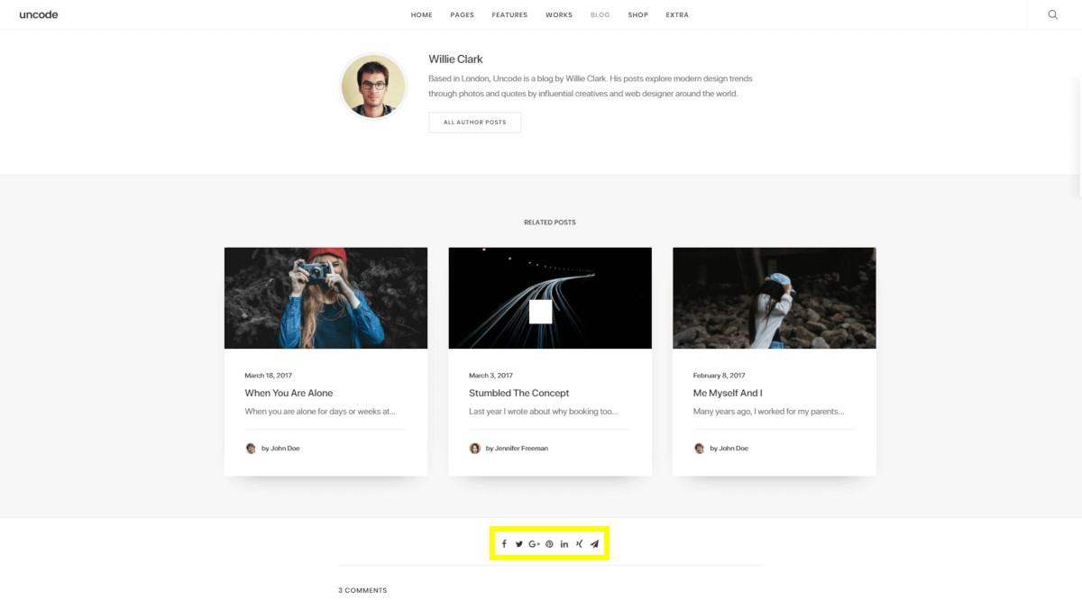Open girl-on-rocks post thumbnail
This screenshot has width=1082, height=609.
(775, 298)
